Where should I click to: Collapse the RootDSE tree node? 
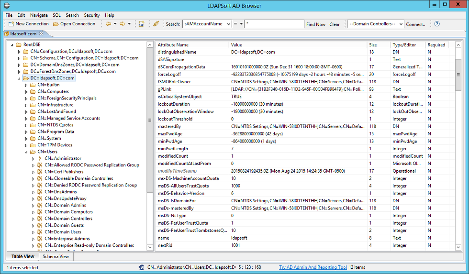click(x=12, y=45)
